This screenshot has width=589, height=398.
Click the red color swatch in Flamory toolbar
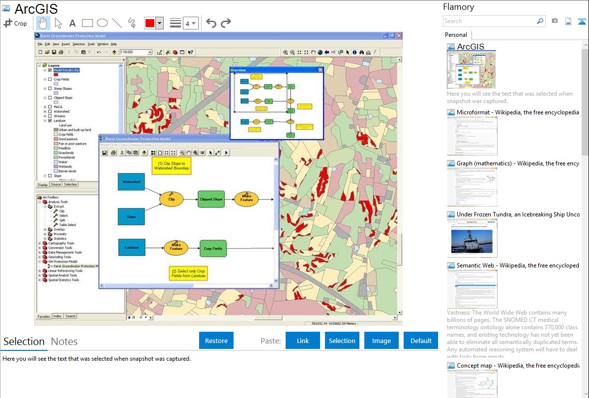point(150,23)
